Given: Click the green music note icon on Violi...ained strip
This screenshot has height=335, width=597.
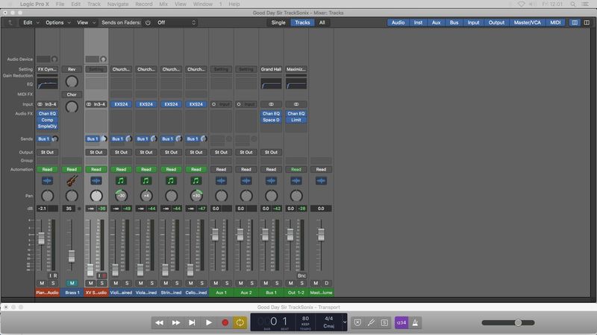Looking at the screenshot, I should click(x=121, y=181).
